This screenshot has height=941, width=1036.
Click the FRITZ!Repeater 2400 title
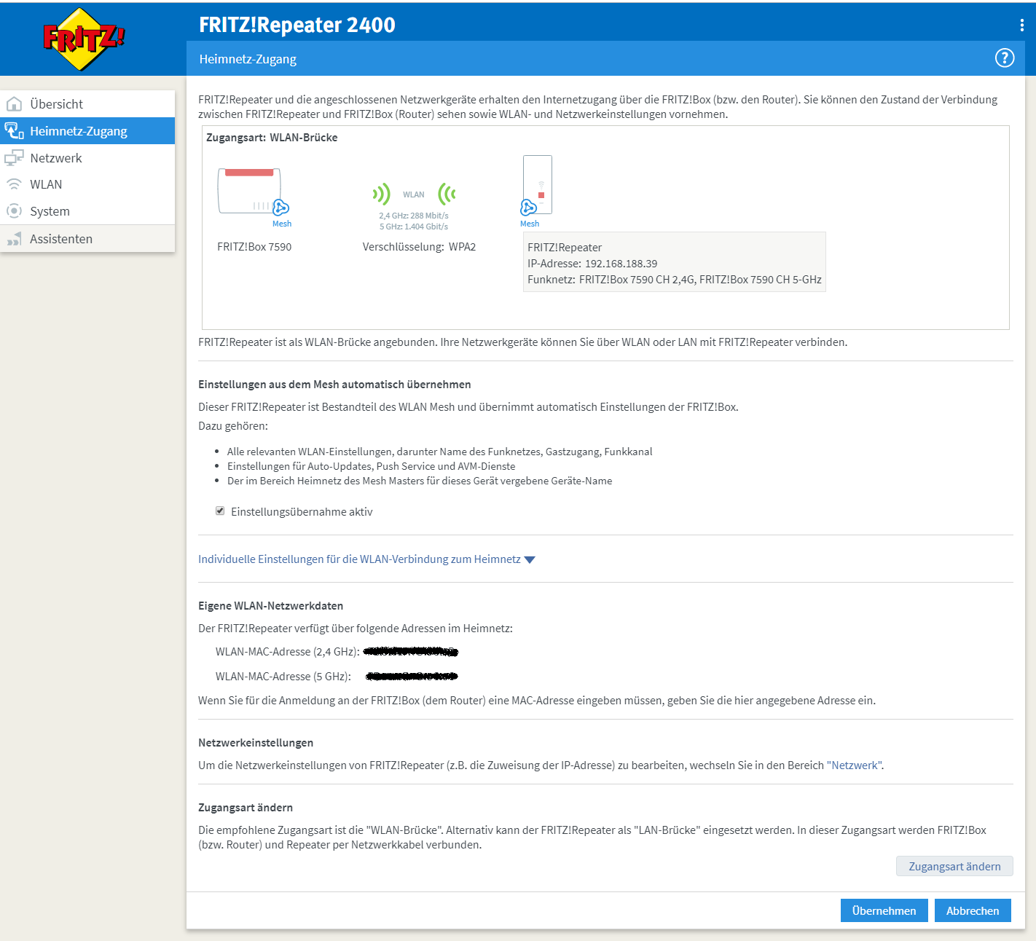[297, 25]
